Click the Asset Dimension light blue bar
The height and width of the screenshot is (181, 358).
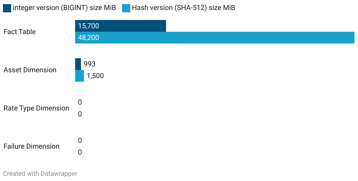(x=80, y=76)
